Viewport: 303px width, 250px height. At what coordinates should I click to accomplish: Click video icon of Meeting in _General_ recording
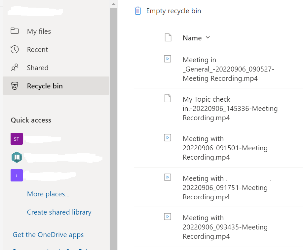168,59
